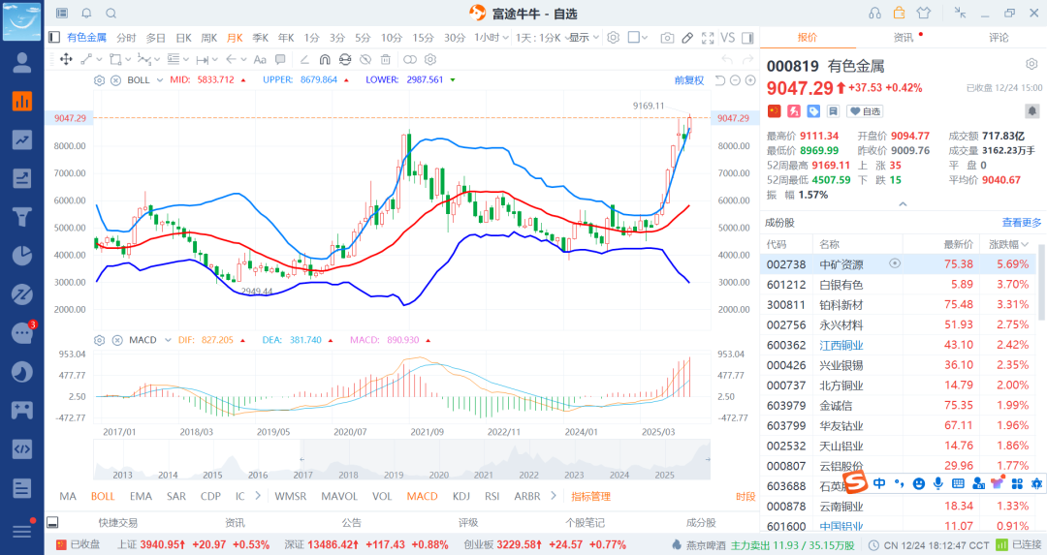Viewport: 1047px width, 555px height.
Task: Open the 显示 display dropdown
Action: pyautogui.click(x=582, y=38)
